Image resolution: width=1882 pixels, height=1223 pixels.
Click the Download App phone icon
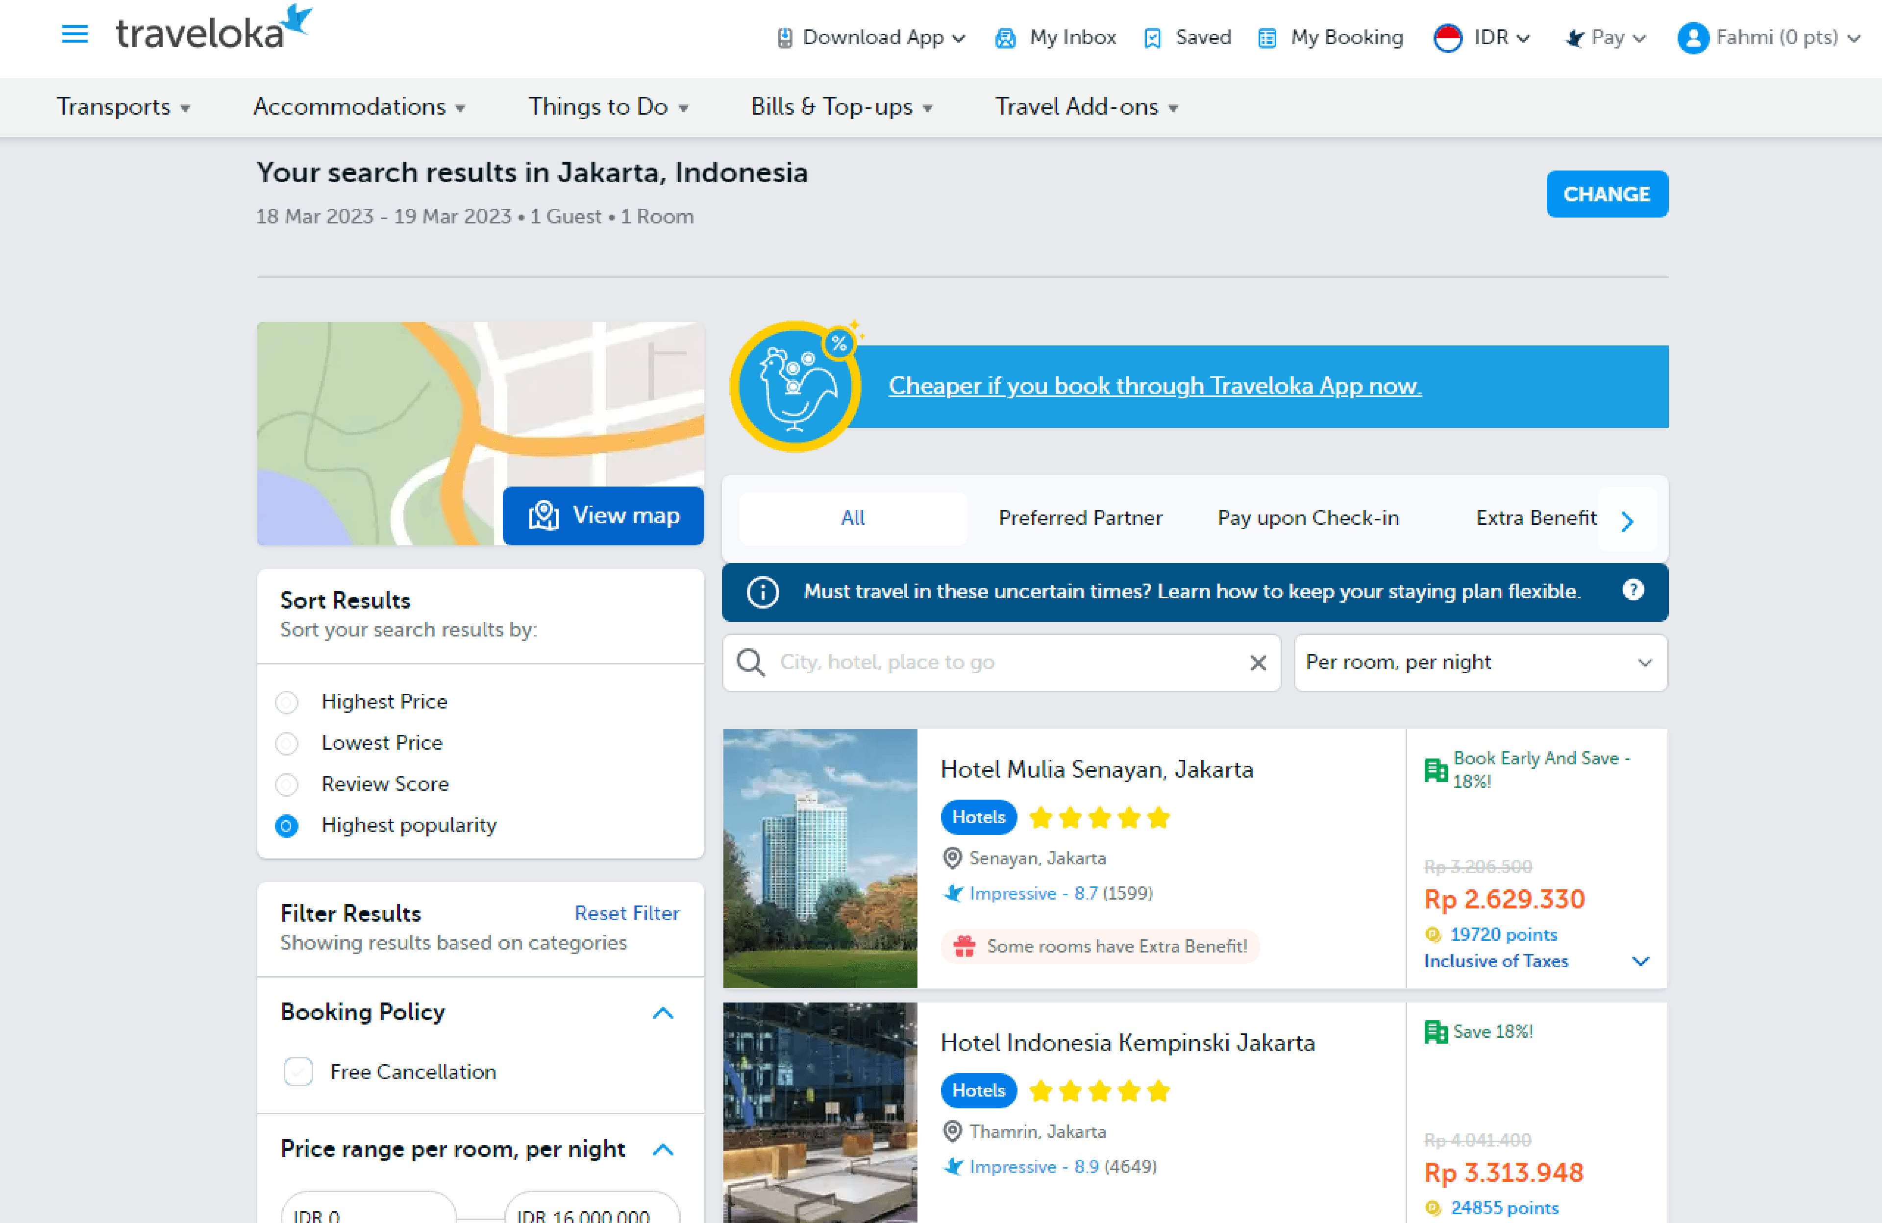tap(785, 38)
